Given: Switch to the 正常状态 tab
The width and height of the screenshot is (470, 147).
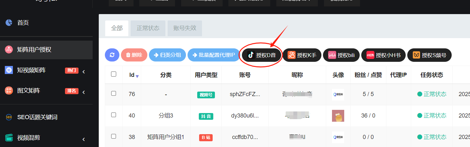Looking at the screenshot, I should coord(148,28).
